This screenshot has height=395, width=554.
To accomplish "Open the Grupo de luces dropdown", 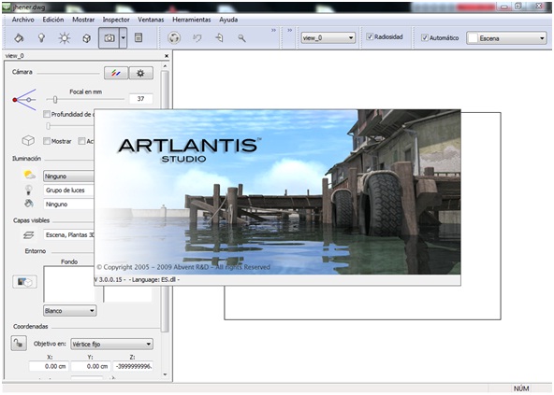I will [x=68, y=190].
